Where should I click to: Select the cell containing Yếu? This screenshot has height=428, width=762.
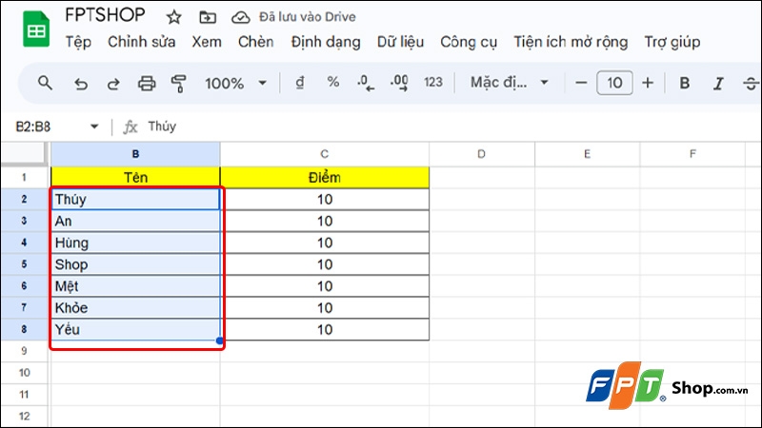pyautogui.click(x=135, y=329)
